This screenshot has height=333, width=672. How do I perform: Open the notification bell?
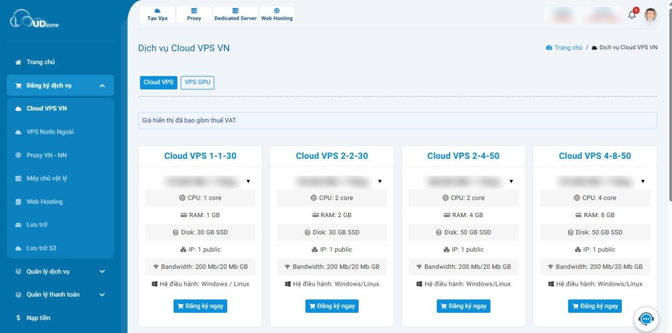click(x=632, y=15)
